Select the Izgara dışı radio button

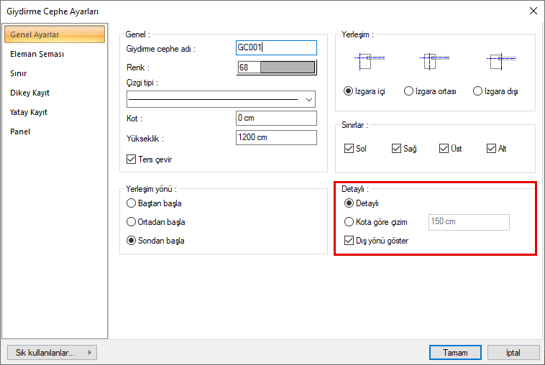477,91
